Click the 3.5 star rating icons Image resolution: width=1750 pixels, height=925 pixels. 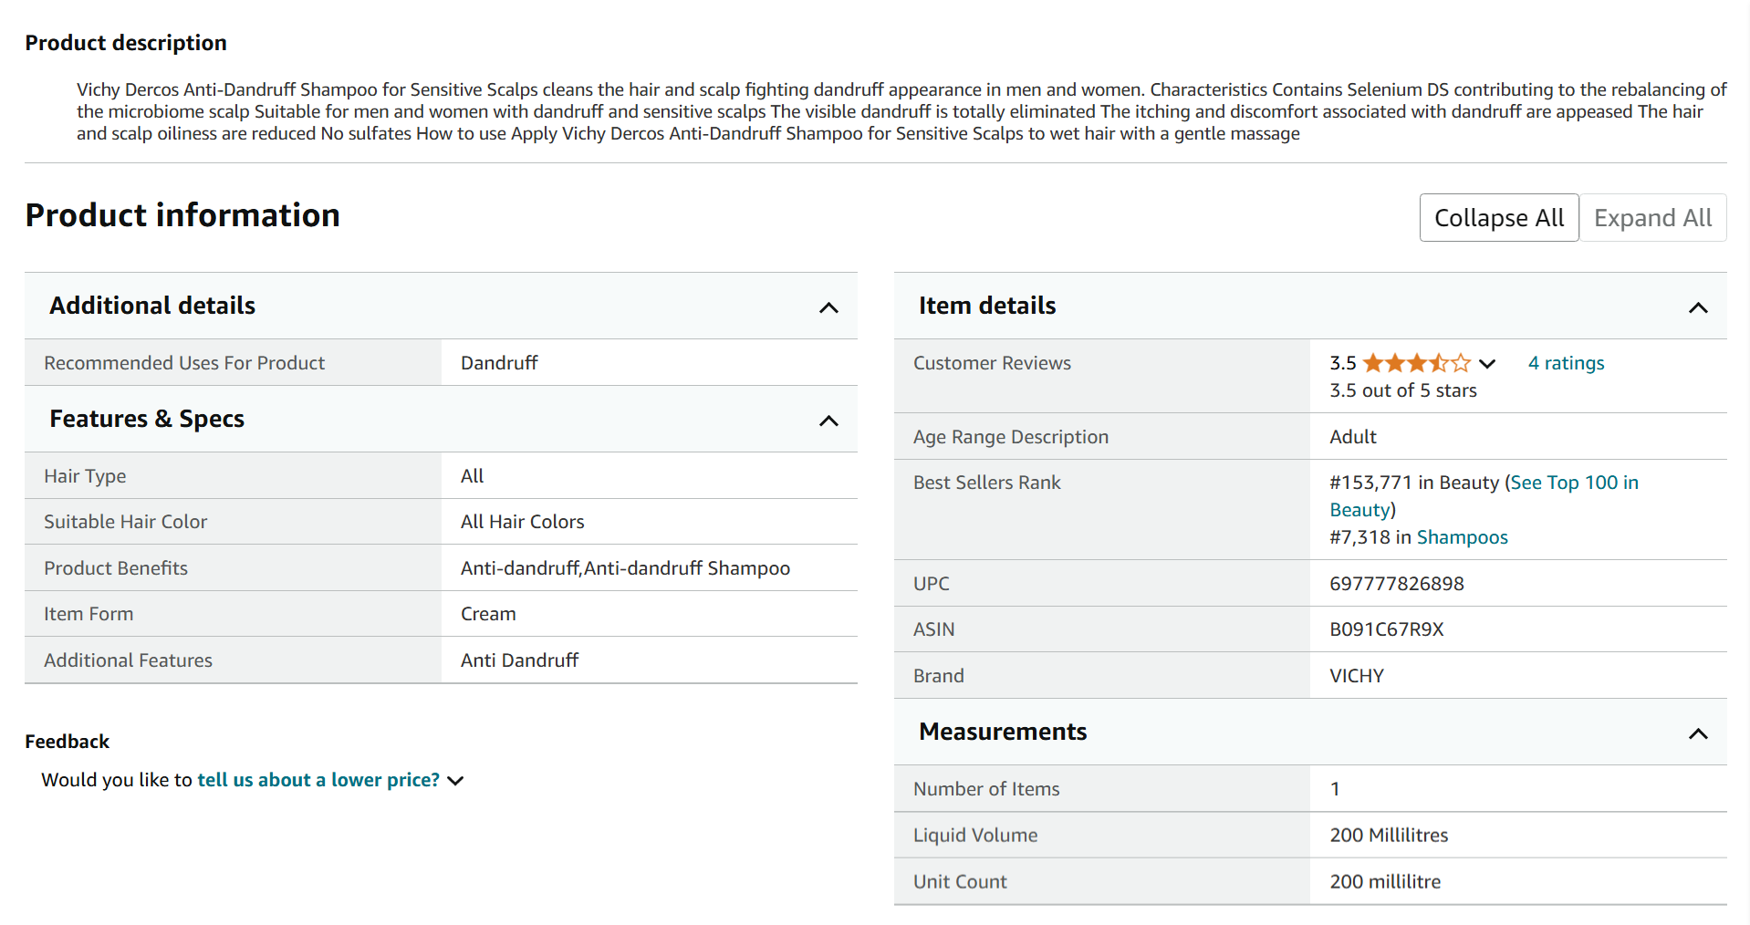coord(1416,363)
